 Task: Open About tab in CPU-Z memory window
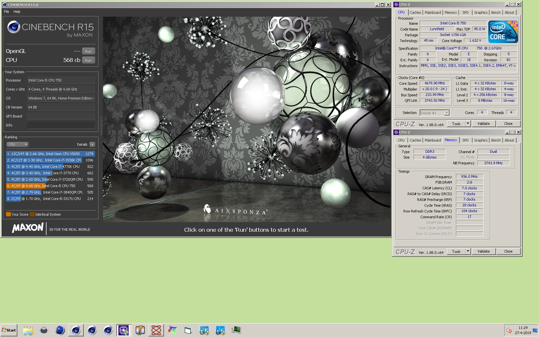tap(509, 140)
